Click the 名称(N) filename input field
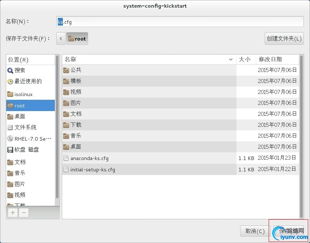 click(x=180, y=22)
